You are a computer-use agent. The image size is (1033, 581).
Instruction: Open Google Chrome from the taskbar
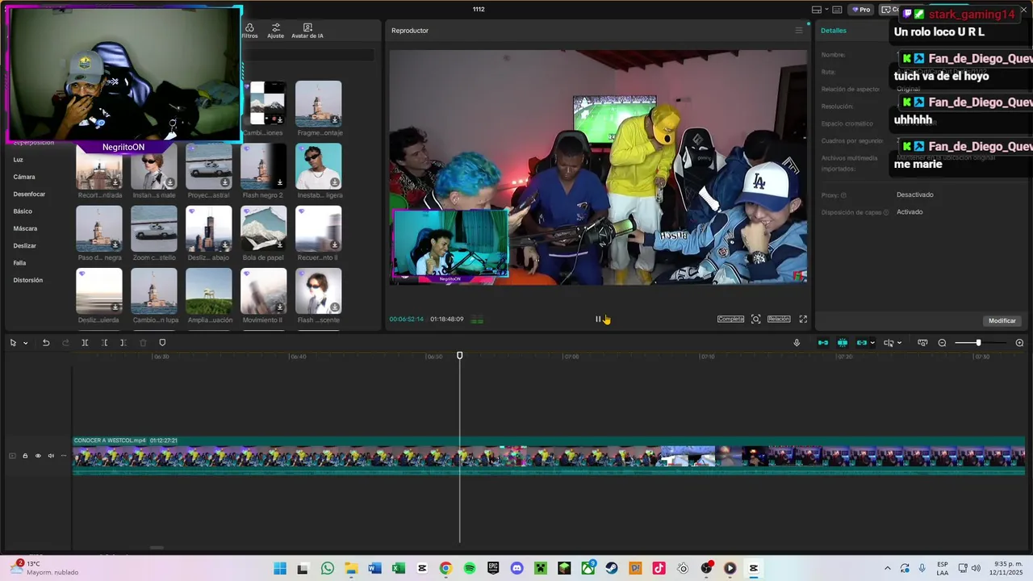pos(445,568)
